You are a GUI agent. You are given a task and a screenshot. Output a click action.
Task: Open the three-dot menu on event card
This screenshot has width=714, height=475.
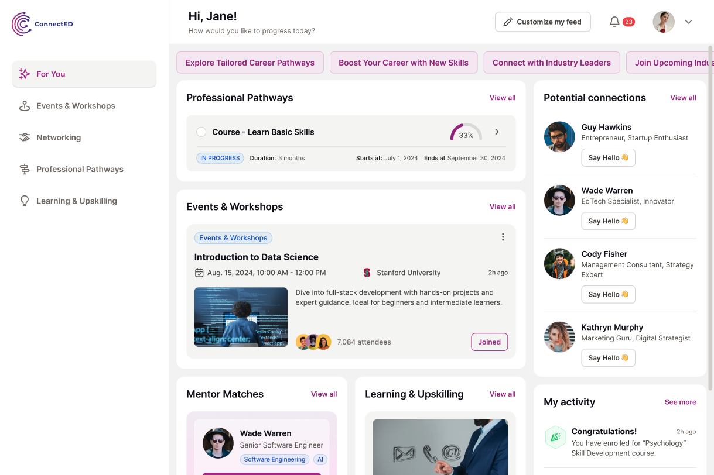pos(503,237)
